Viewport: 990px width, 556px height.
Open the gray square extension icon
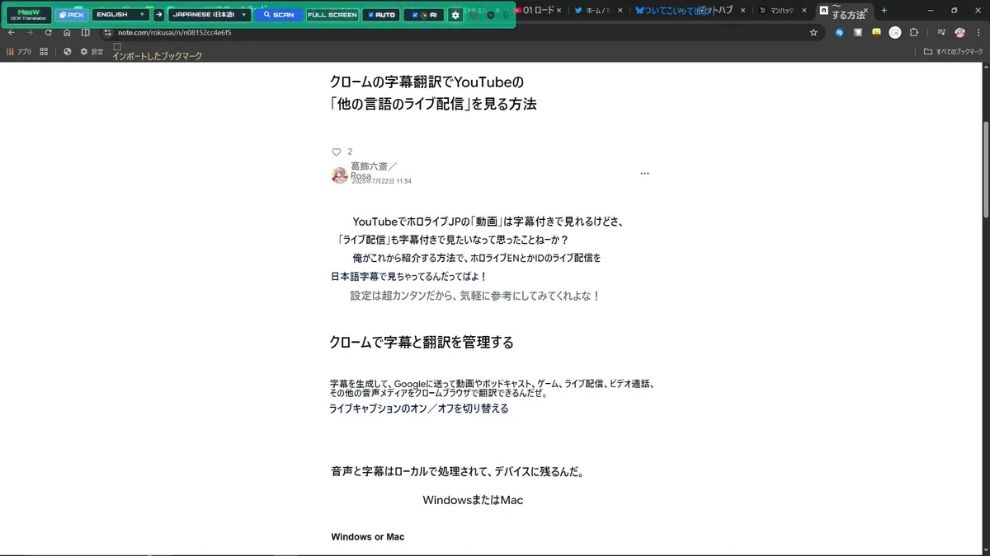[x=858, y=33]
